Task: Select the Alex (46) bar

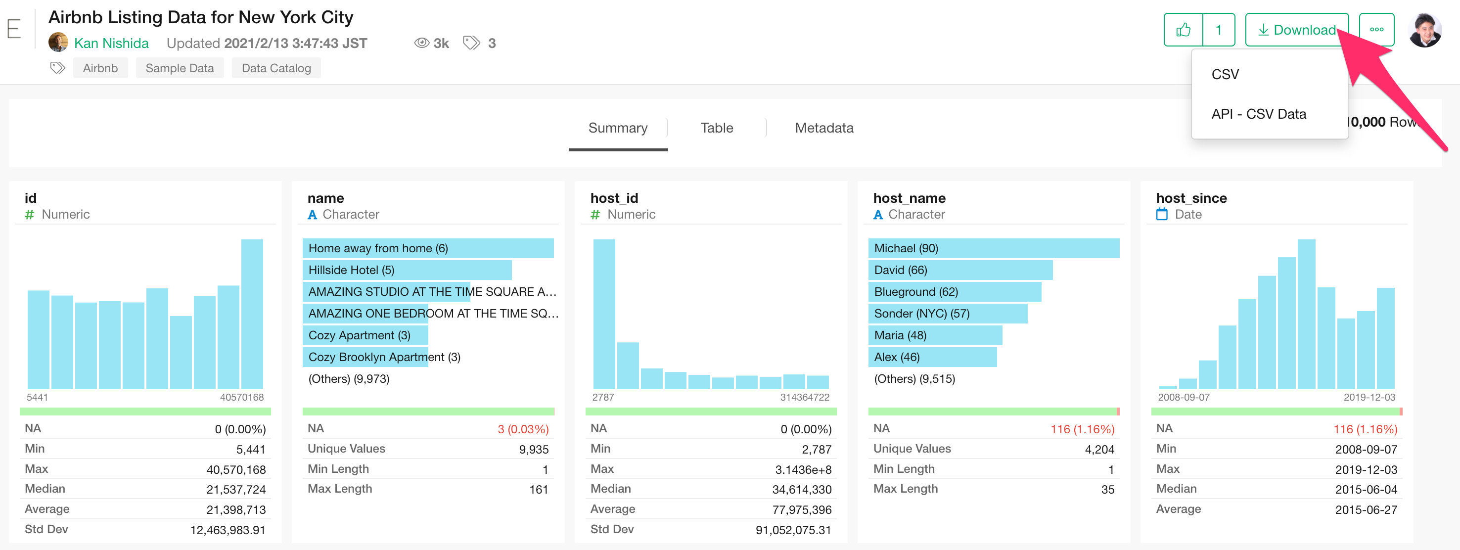Action: 932,357
